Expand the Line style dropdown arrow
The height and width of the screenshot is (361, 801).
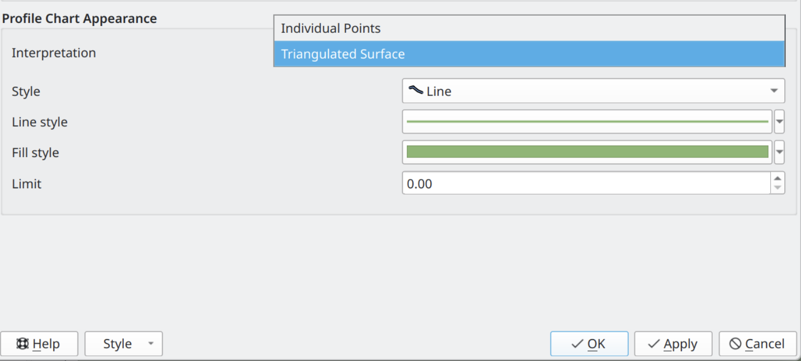coord(779,122)
